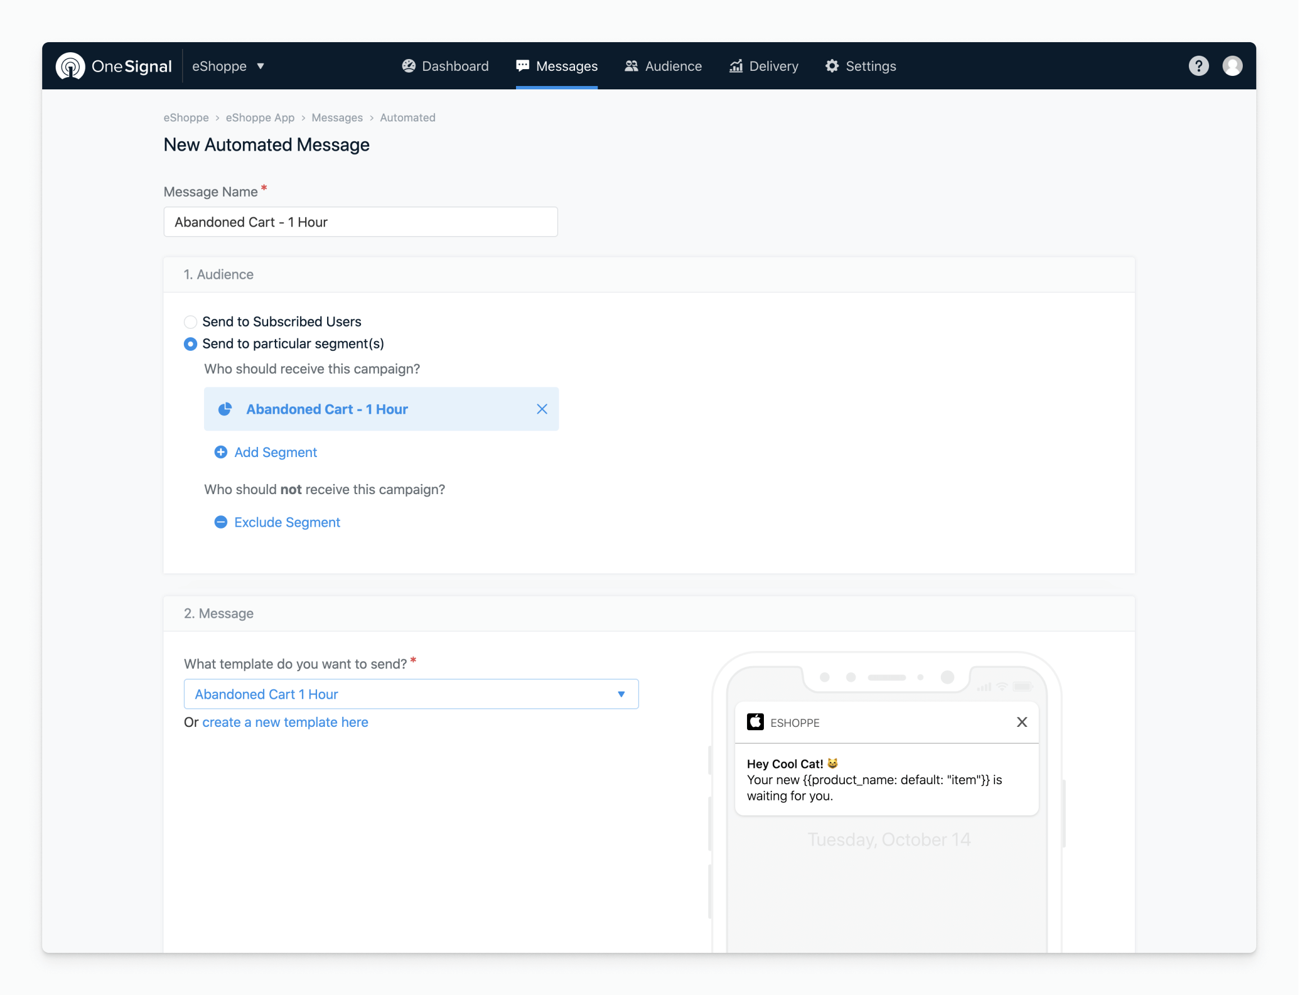Open the Audience tab
The width and height of the screenshot is (1299, 995).
(x=663, y=66)
